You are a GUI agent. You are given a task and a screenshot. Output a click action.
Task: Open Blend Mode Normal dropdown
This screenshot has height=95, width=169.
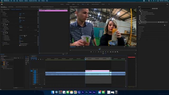(24, 27)
